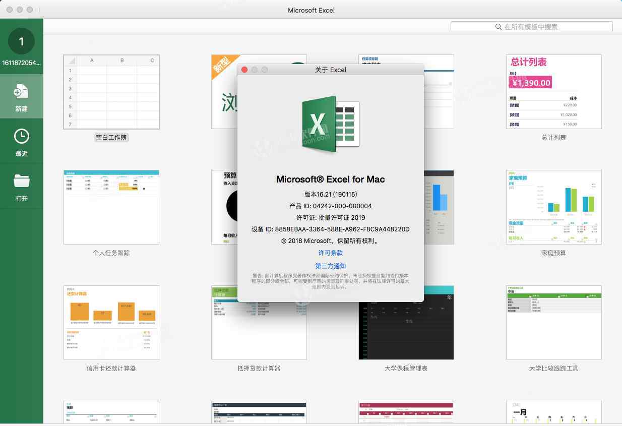Select the 空白工作簿 blank workbook thumbnail
The height and width of the screenshot is (426, 622).
111,92
